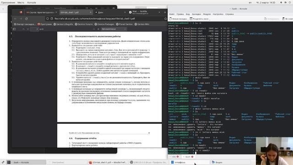Switch to bash — Konsole taskbar item
The image size is (293, 165).
(26, 162)
